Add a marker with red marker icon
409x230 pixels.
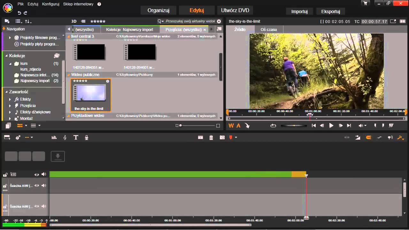click(231, 137)
